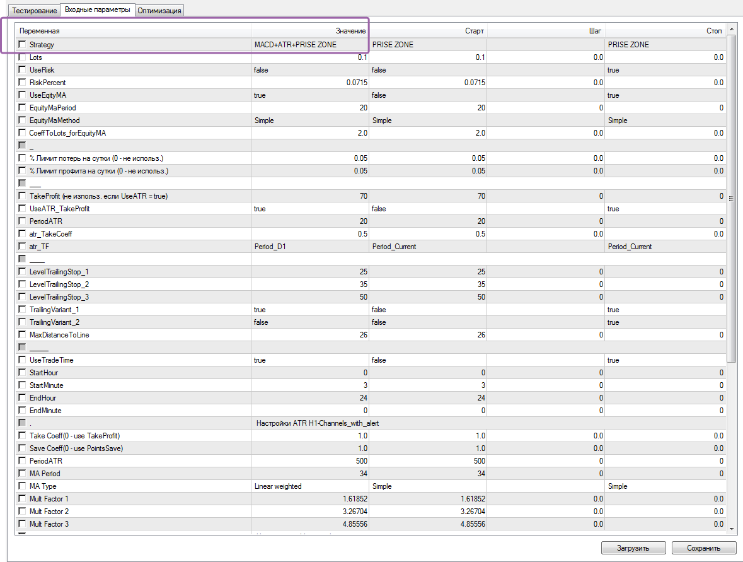Check the LevelTrailingStop_1 checkbox
The height and width of the screenshot is (562, 743).
22,271
